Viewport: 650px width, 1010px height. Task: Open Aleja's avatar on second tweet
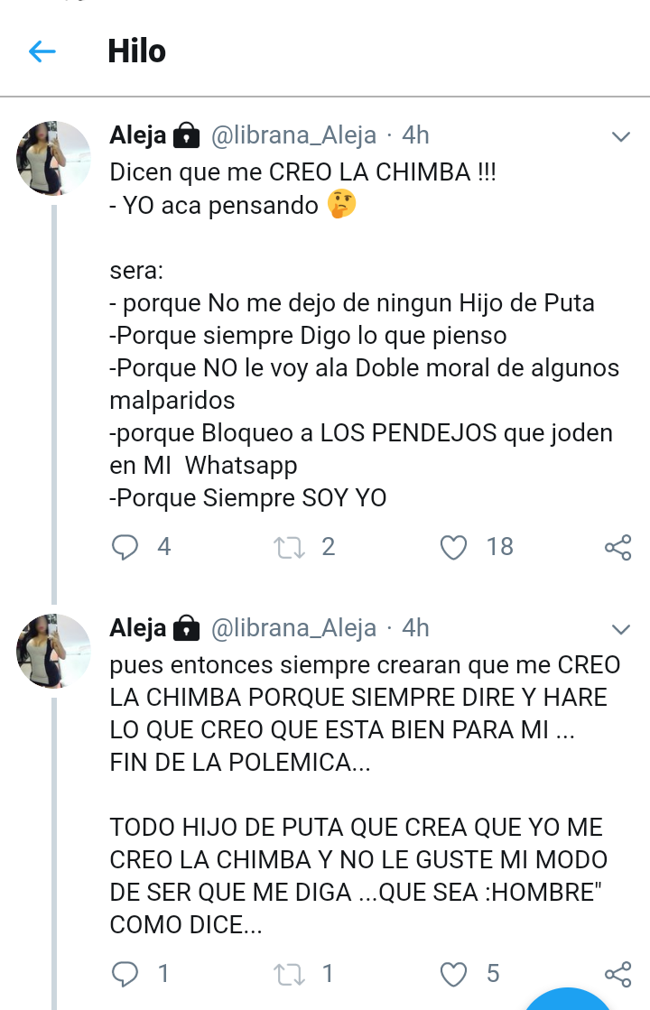click(x=54, y=651)
